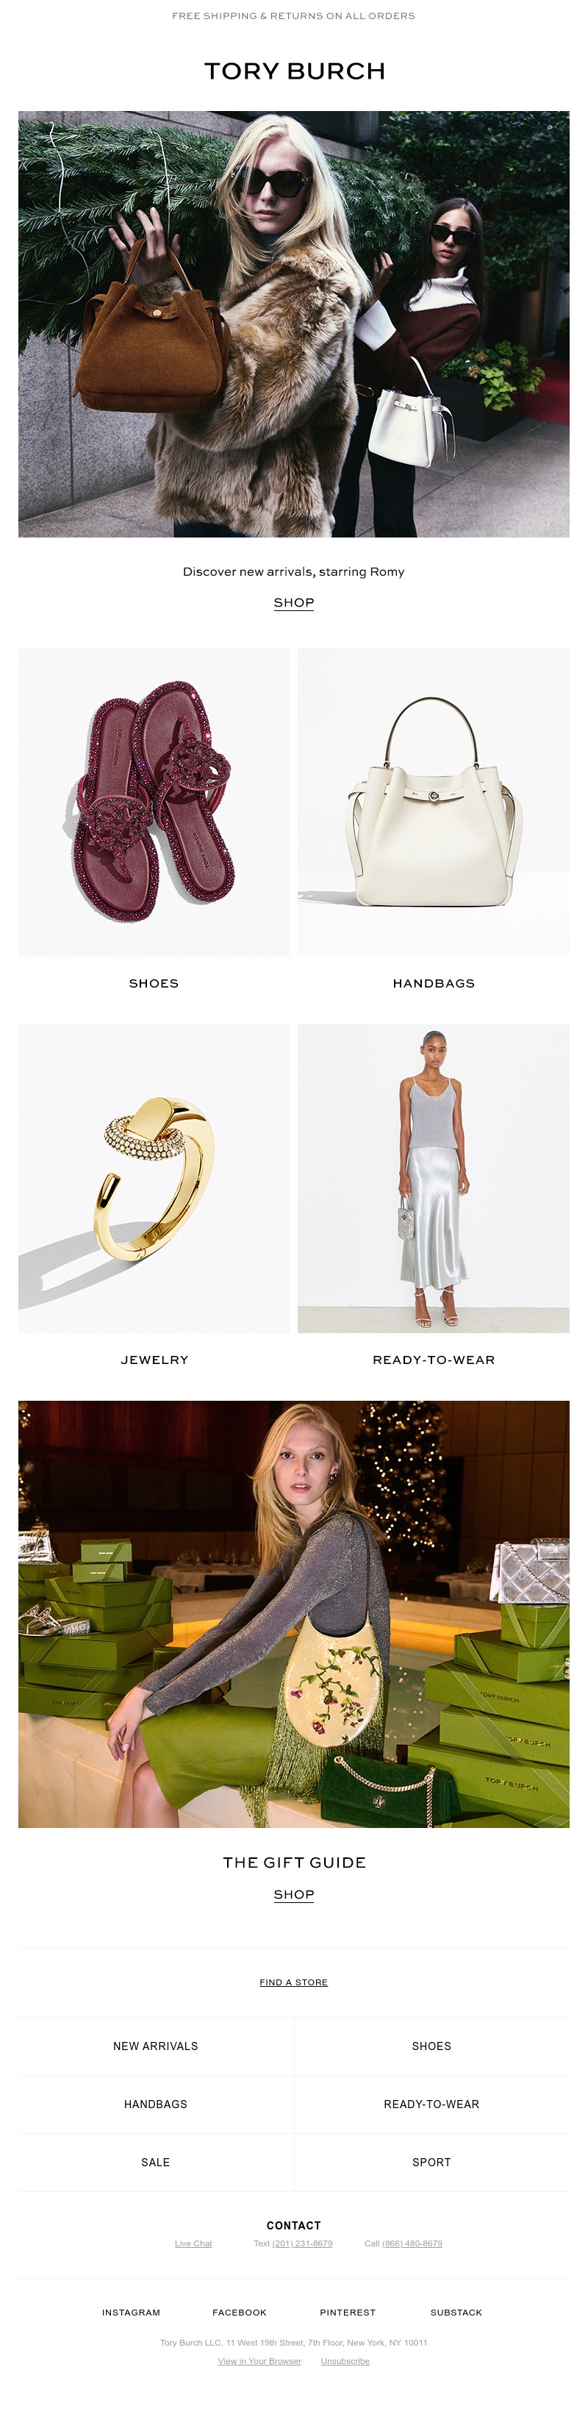Open the silver dress model image
The width and height of the screenshot is (588, 2428).
(x=434, y=1178)
